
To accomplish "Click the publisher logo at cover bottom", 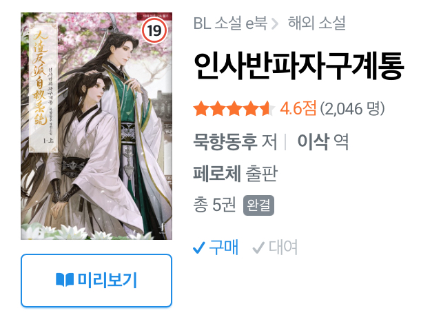I will 162,228.
